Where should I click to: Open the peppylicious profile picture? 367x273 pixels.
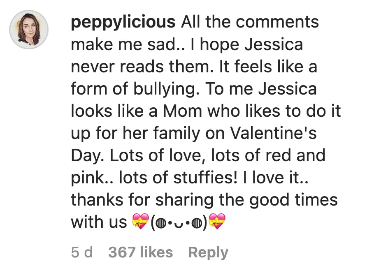click(29, 30)
